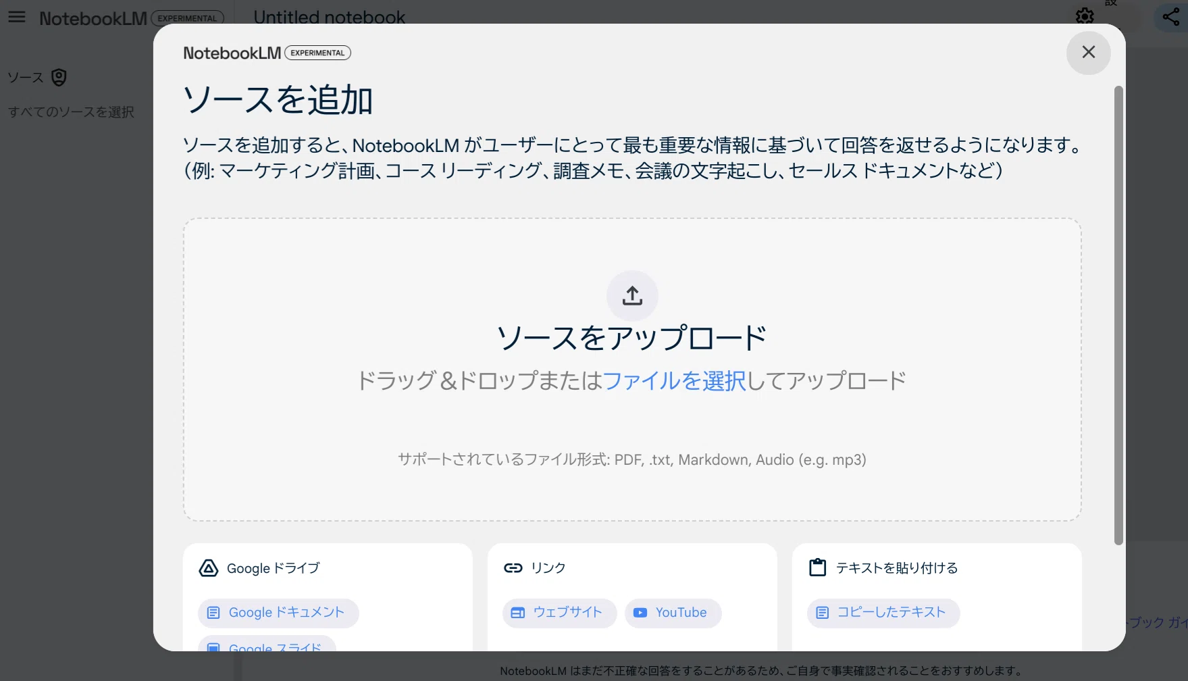Click the リンク section label
1188x681 pixels.
(x=548, y=568)
